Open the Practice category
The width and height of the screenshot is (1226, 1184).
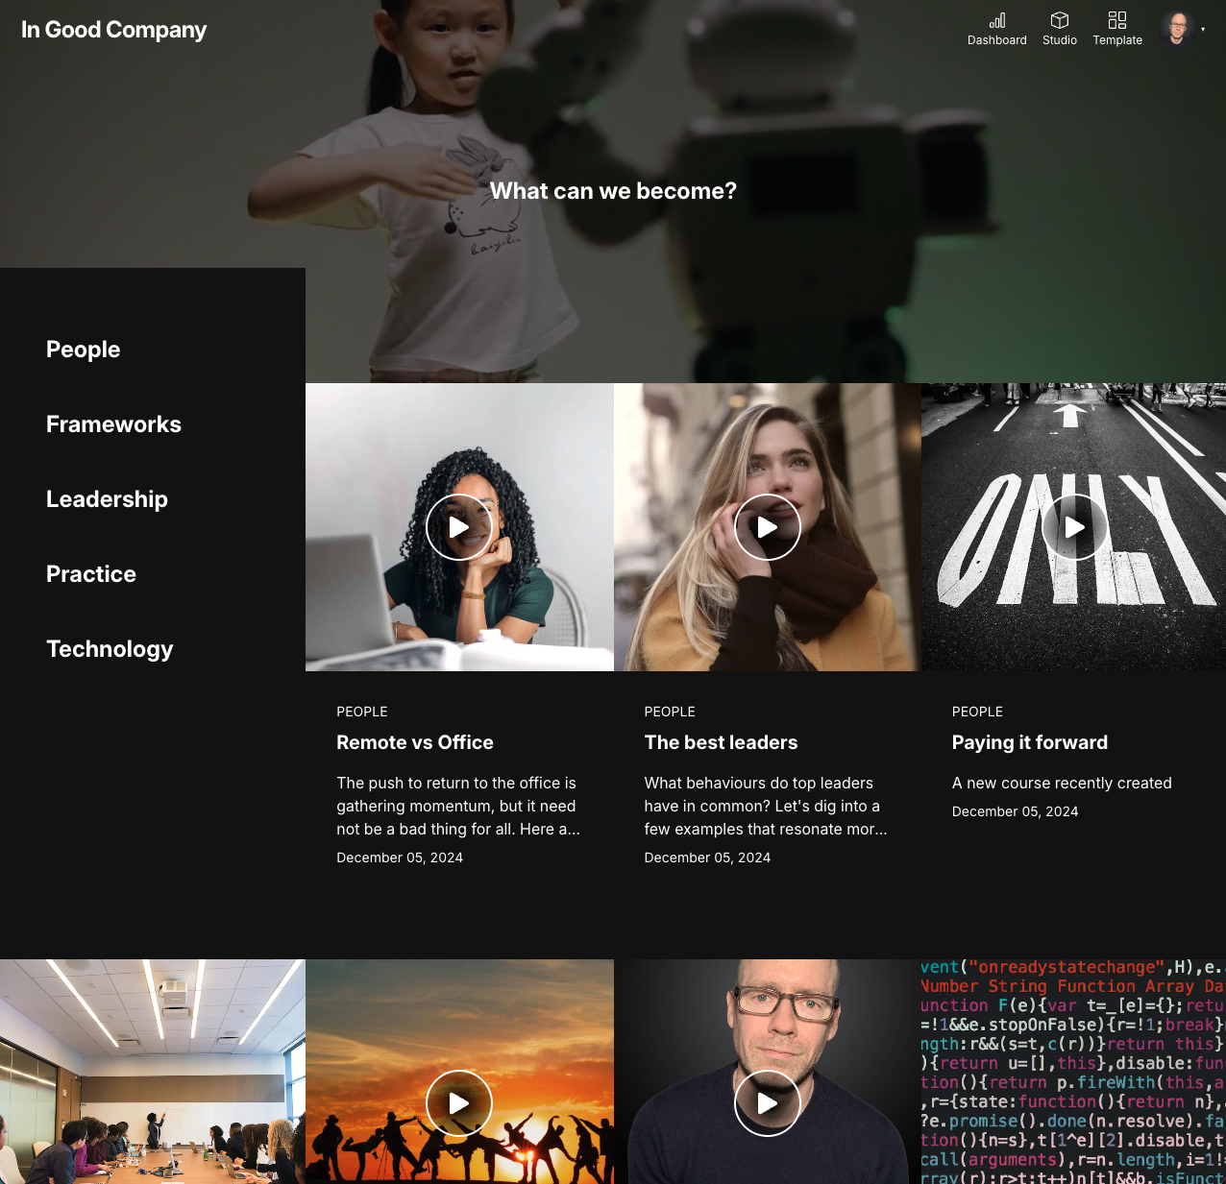pyautogui.click(x=91, y=574)
